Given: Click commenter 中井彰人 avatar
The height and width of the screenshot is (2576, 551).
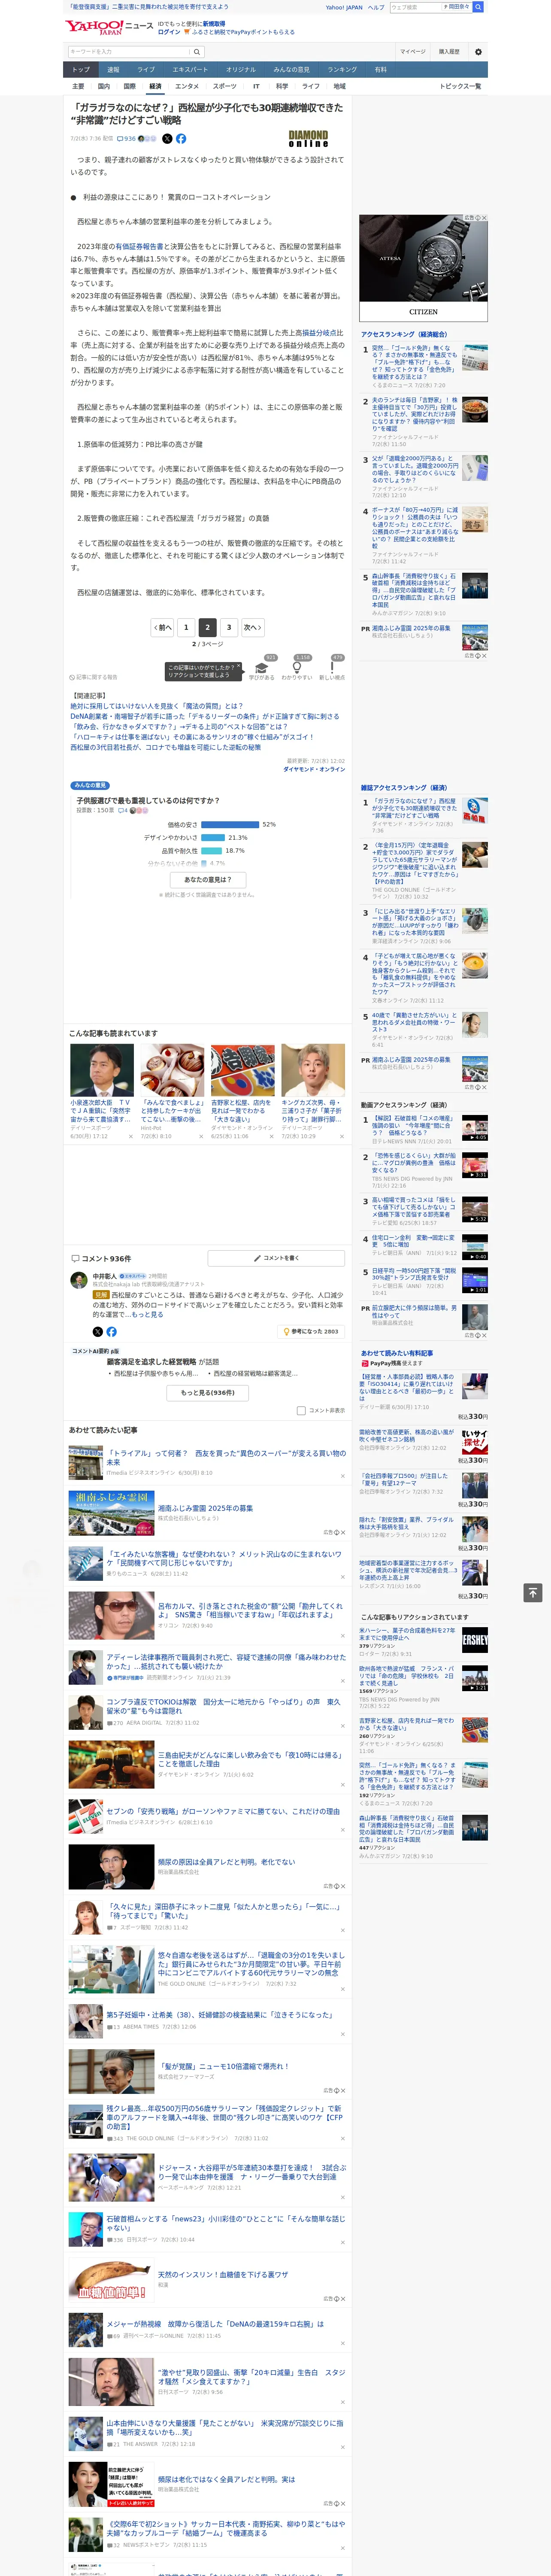Looking at the screenshot, I should pos(78,1280).
